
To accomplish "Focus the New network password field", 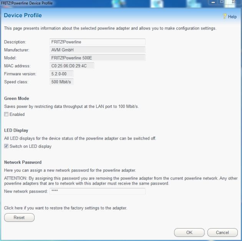I will click(98, 191).
